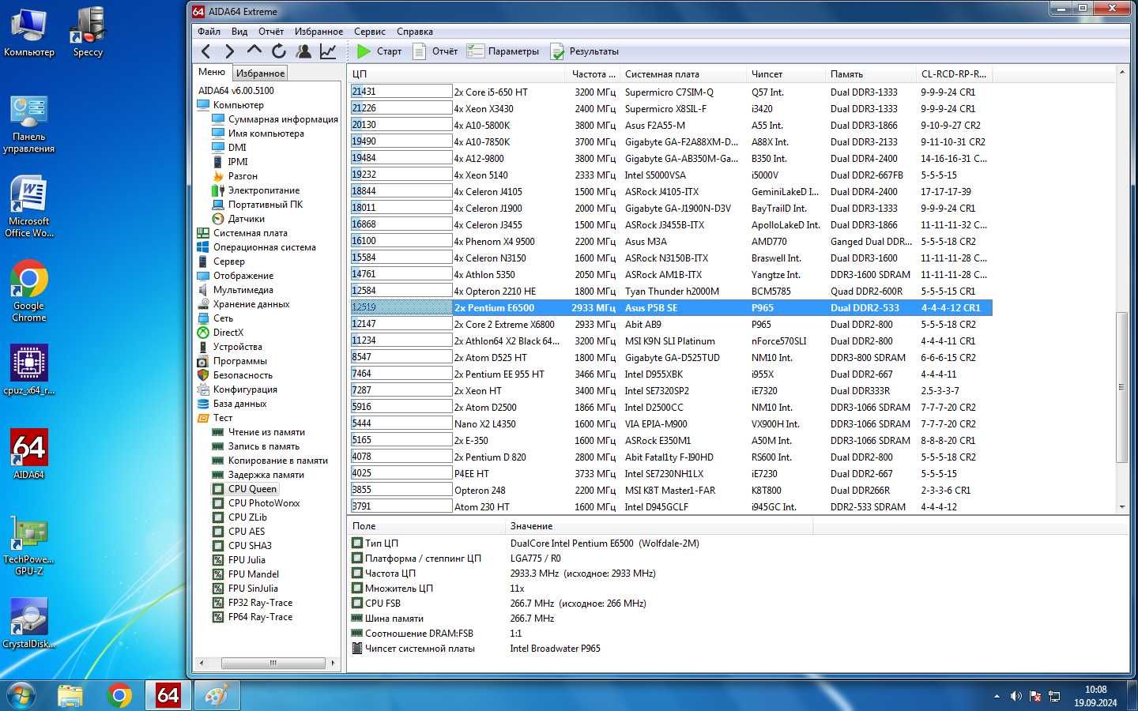The width and height of the screenshot is (1138, 711).
Task: Sort by ЦП column header
Action: (458, 73)
